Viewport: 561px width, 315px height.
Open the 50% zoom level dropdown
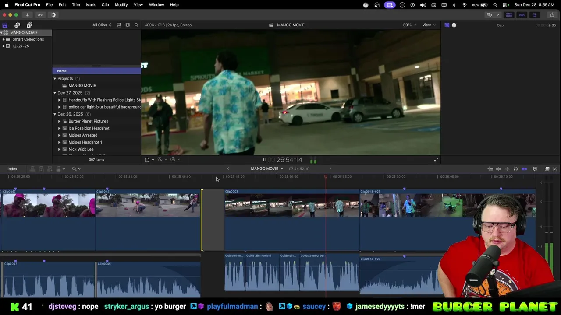pos(409,25)
